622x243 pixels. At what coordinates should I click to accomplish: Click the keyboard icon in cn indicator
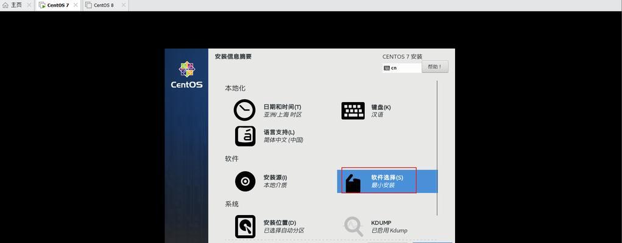click(387, 67)
